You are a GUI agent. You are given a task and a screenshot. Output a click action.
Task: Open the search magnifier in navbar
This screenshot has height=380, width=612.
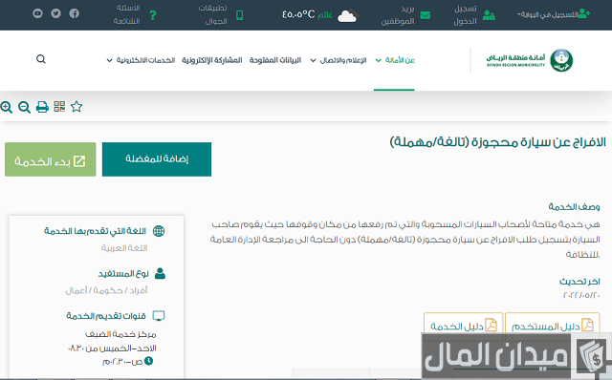[x=41, y=59]
